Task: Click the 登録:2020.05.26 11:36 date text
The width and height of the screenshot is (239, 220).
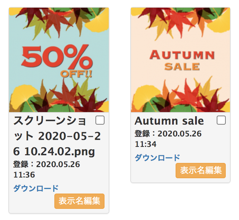Action: pos(46,169)
